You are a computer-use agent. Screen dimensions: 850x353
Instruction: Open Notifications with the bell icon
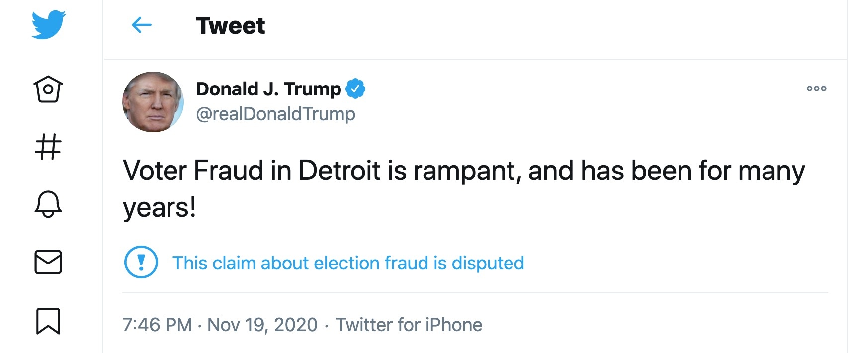click(47, 204)
